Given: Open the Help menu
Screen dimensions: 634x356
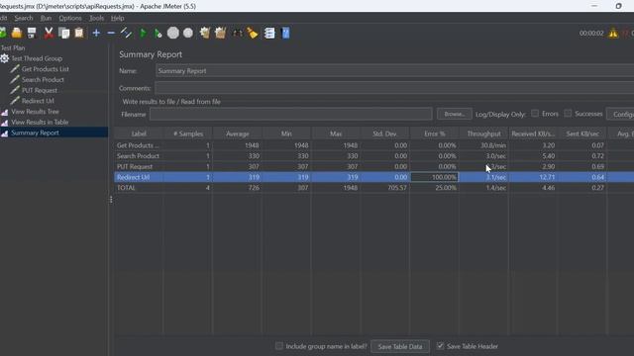Looking at the screenshot, I should (x=117, y=18).
